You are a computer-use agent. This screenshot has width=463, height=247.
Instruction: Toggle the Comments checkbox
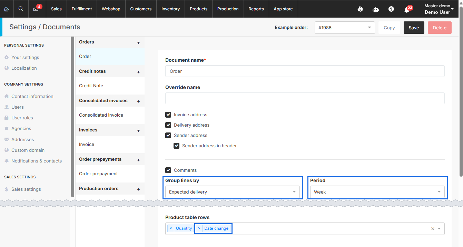point(168,170)
